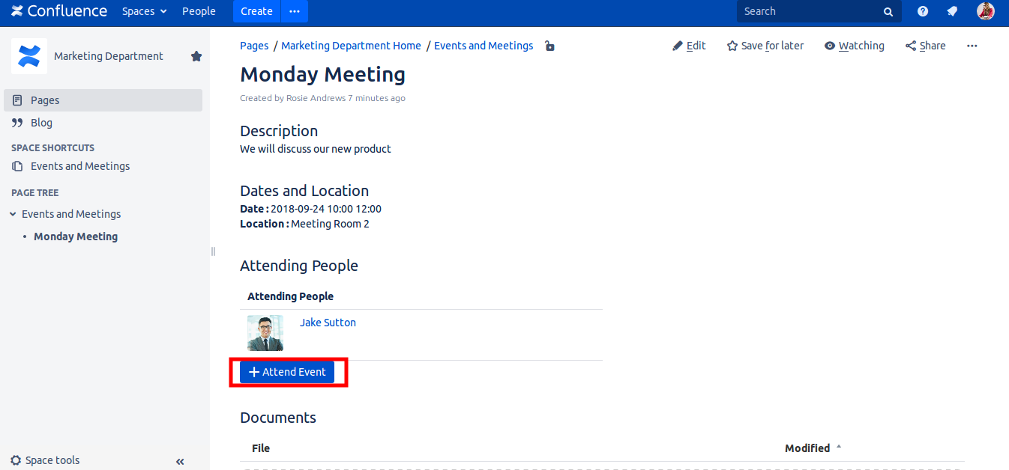Expand the Spaces dropdown menu

tap(145, 11)
